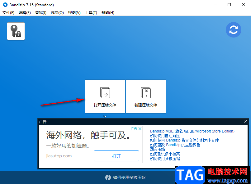
Task: Click the jiasutop.com ad text
Action: [x=59, y=156]
